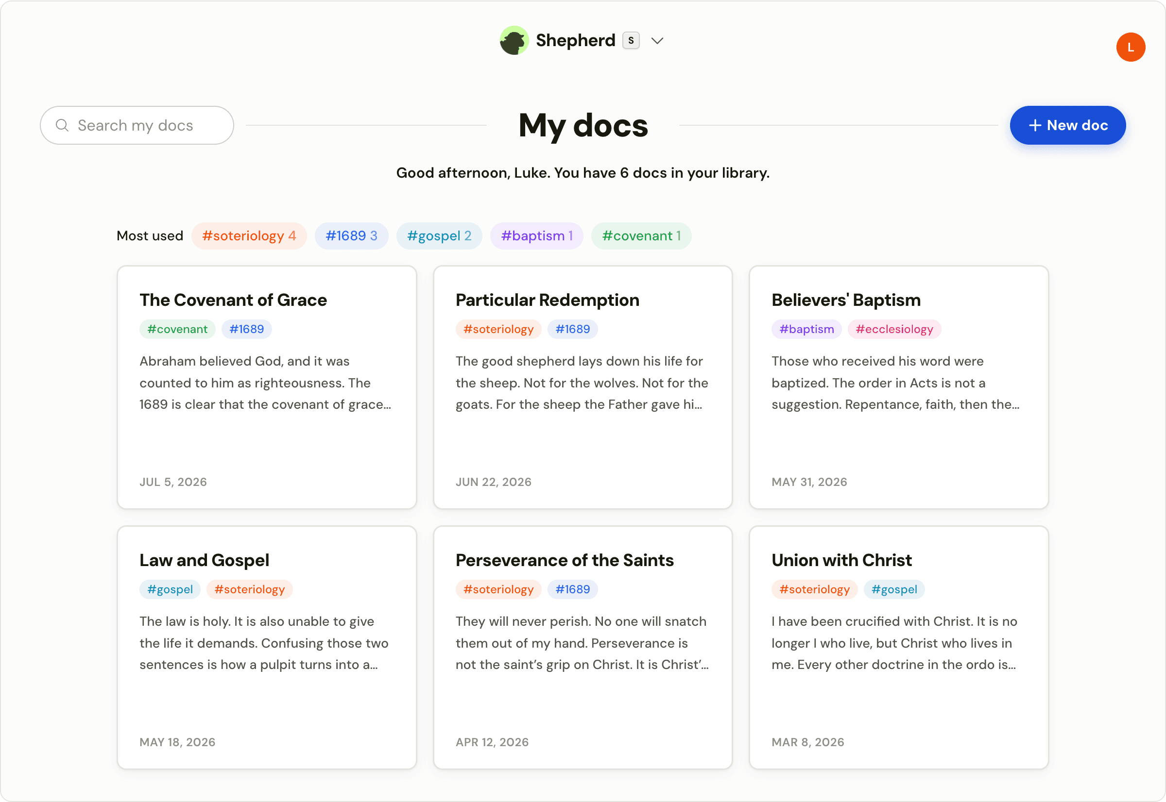Click #soteriology tag on Particular Redemption card

point(498,329)
